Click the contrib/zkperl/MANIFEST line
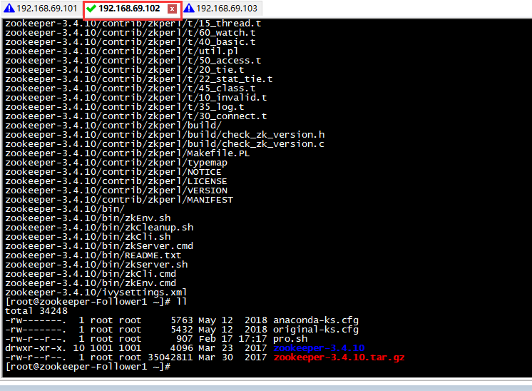532x391 pixels. (119, 200)
